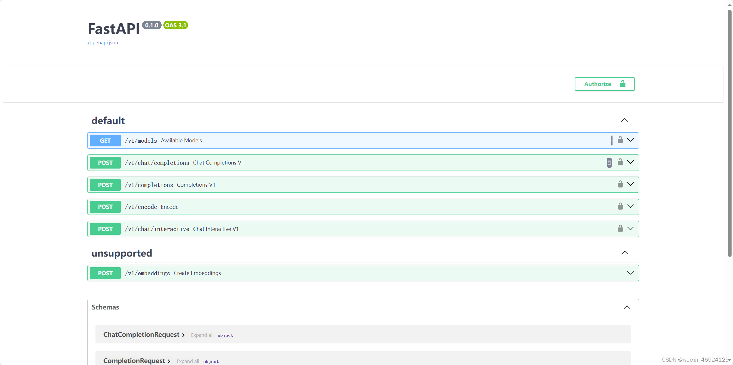
Task: Click the Create Embeddings summary text
Action: pyautogui.click(x=197, y=273)
